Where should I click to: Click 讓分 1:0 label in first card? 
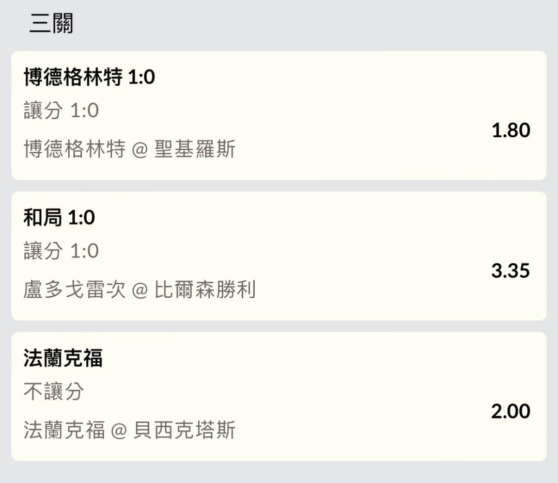61,110
